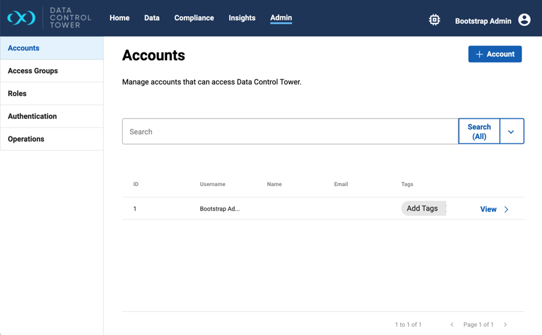Open the Insights menu
Image resolution: width=542 pixels, height=335 pixels.
tap(242, 18)
